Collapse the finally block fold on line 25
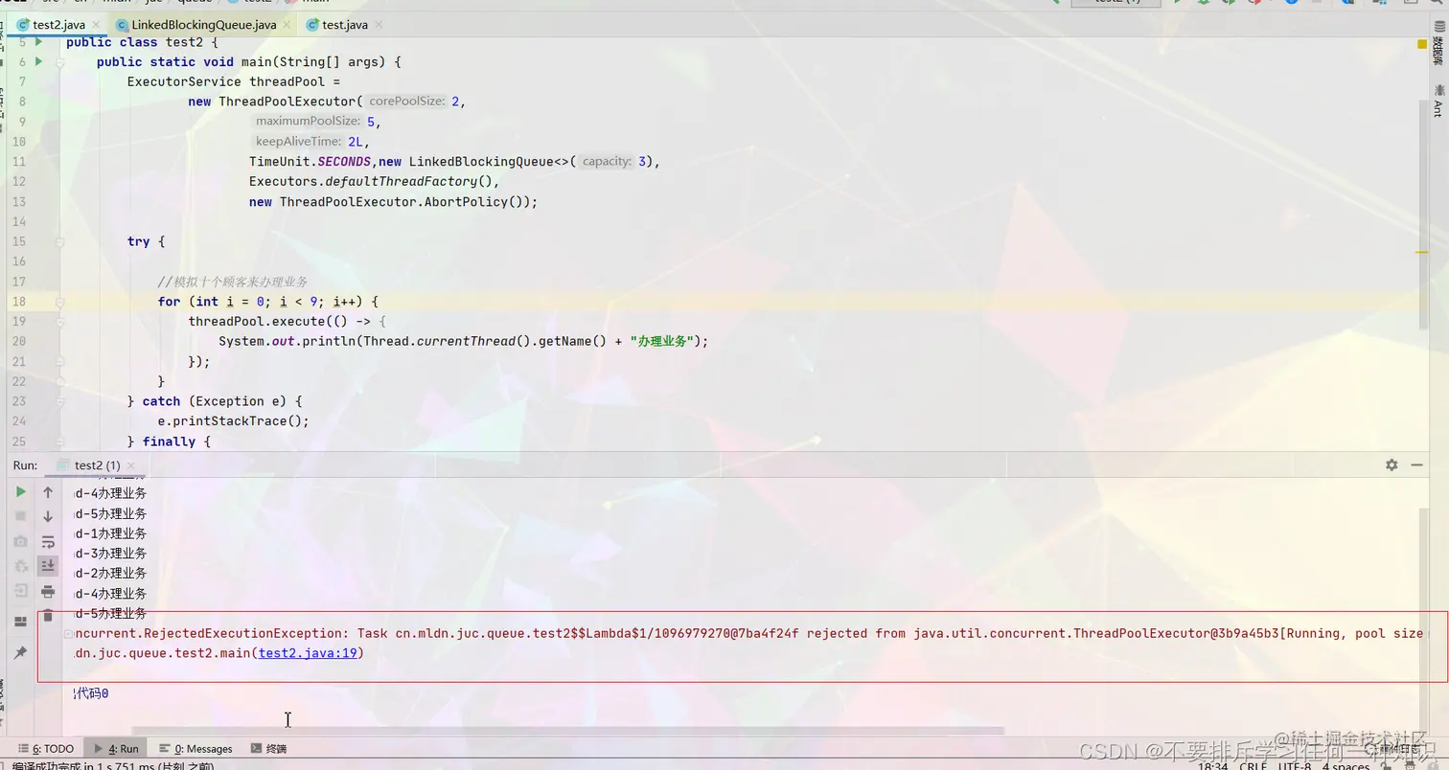This screenshot has width=1449, height=770. (x=59, y=442)
